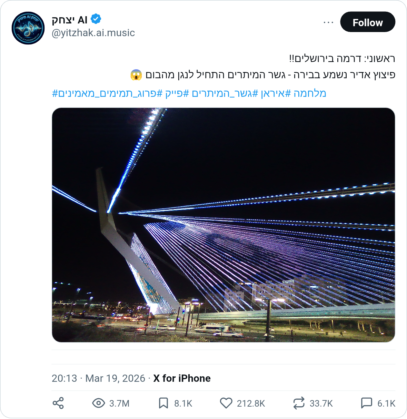Screen dimensions: 407x419
Task: Visit the @yitzhak.ai.music handle
Action: pyautogui.click(x=93, y=33)
